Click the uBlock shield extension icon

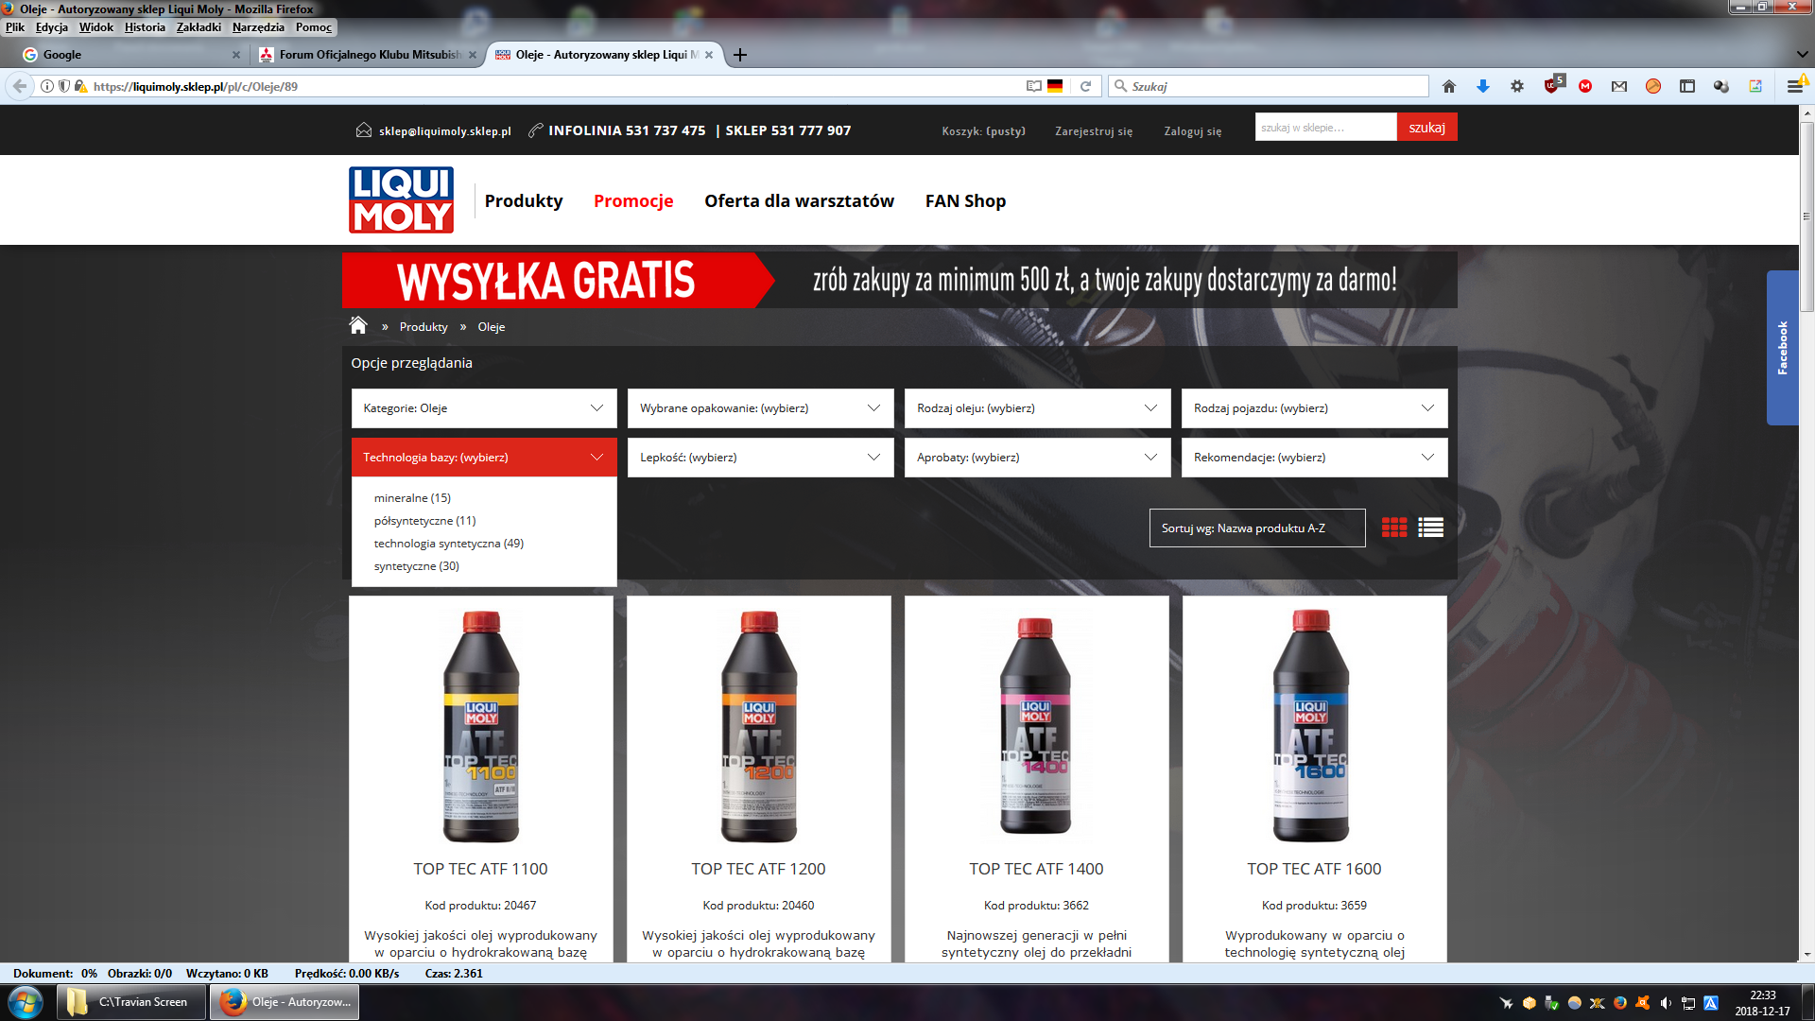[x=1553, y=85]
